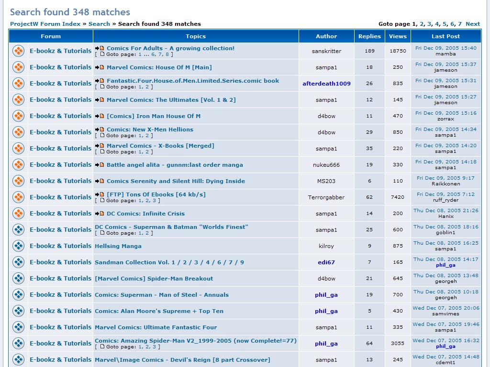Image resolution: width=490 pixels, height=367 pixels.
Task: Click last post date 'Fri Dec 09, 2005 15:40'
Action: pyautogui.click(x=445, y=48)
